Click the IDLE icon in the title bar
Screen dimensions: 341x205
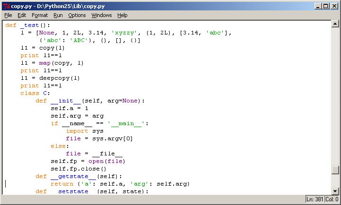click(7, 6)
